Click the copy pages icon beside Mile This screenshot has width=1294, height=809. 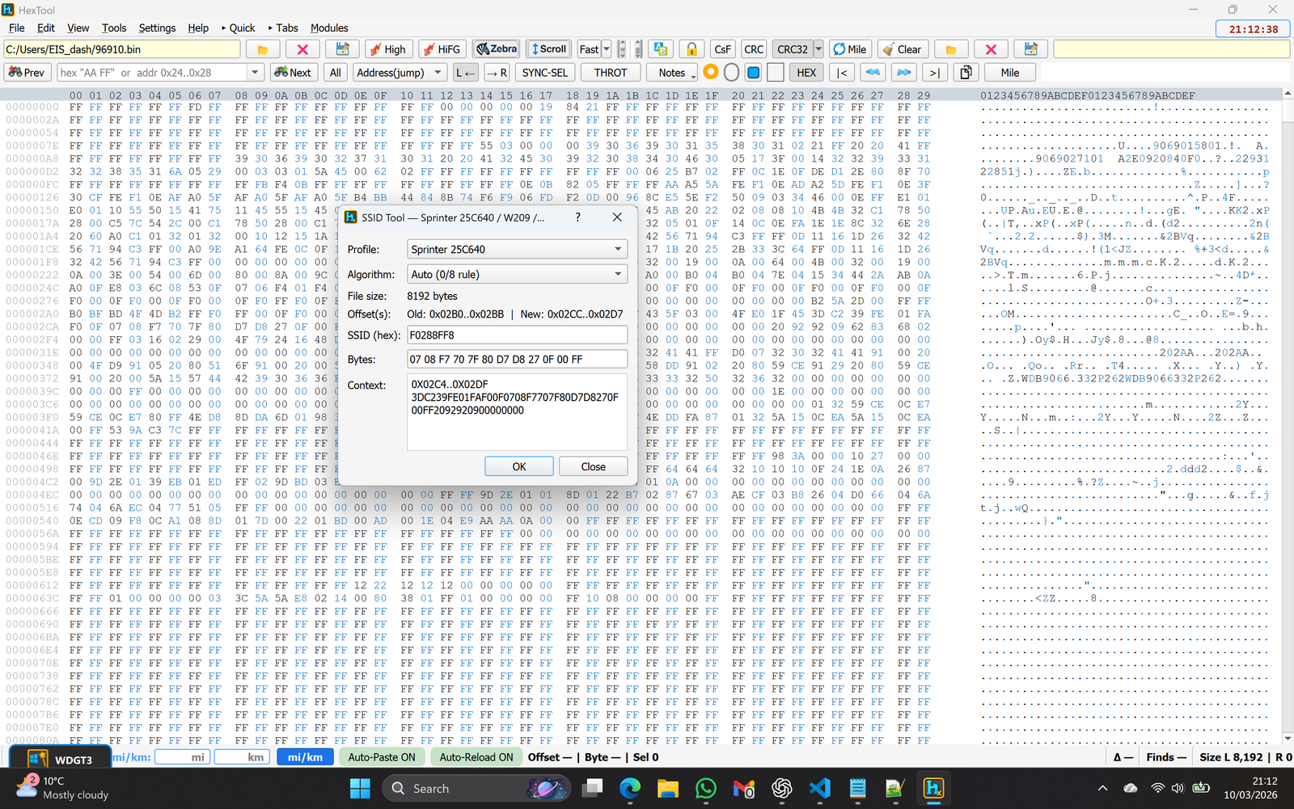(x=966, y=73)
